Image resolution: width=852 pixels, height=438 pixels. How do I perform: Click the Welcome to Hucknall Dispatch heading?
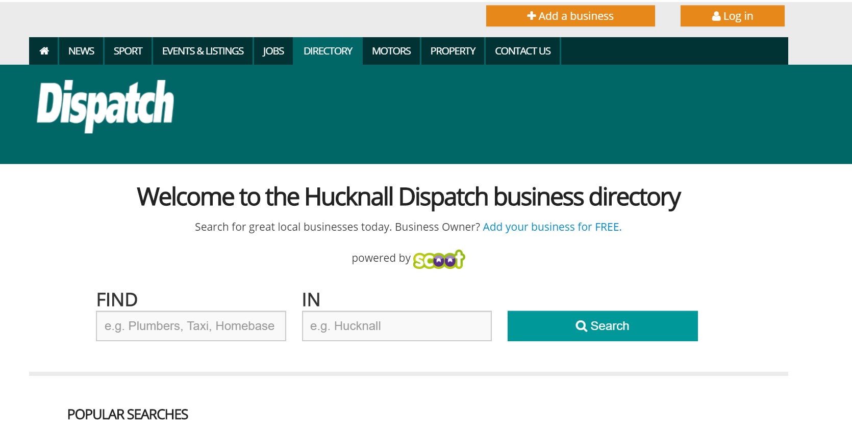point(408,197)
